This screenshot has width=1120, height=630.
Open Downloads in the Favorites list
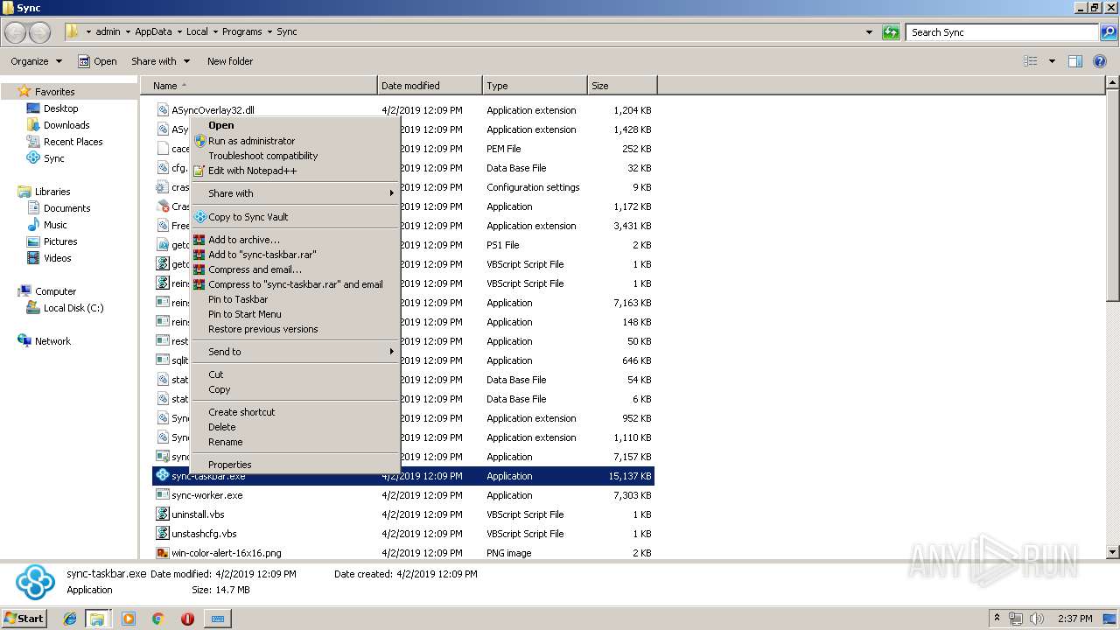(x=58, y=125)
